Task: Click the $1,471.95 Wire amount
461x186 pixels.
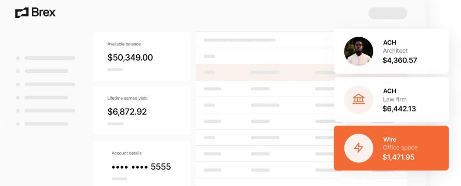Action: pos(398,157)
